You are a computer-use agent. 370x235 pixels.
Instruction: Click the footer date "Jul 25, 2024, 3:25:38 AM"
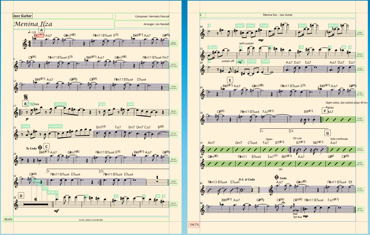pyautogui.click(x=91, y=220)
